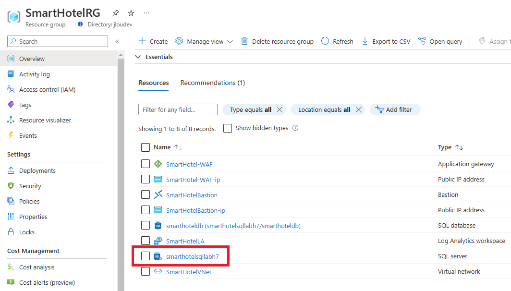Click the SmartHotelBastion resource icon
Image resolution: width=511 pixels, height=291 pixels.
[158, 194]
